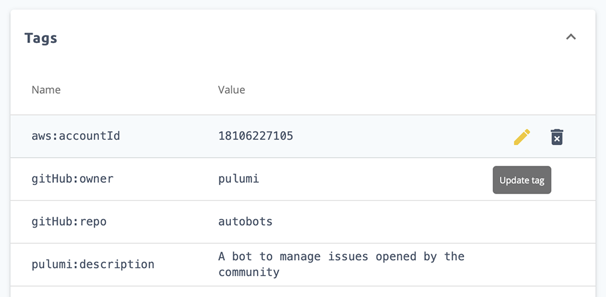Image resolution: width=606 pixels, height=297 pixels.
Task: Click the Update tag tooltip
Action: 522,180
